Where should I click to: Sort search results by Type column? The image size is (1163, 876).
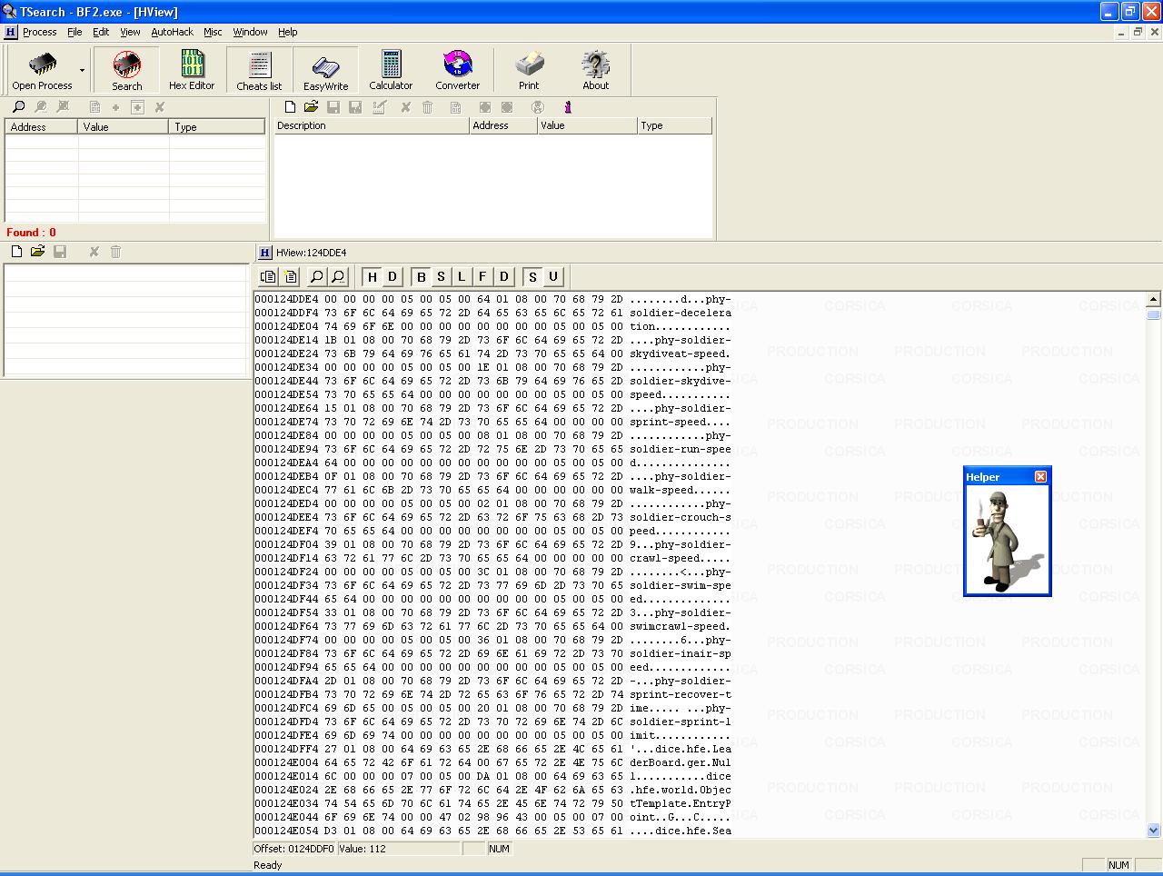(217, 127)
